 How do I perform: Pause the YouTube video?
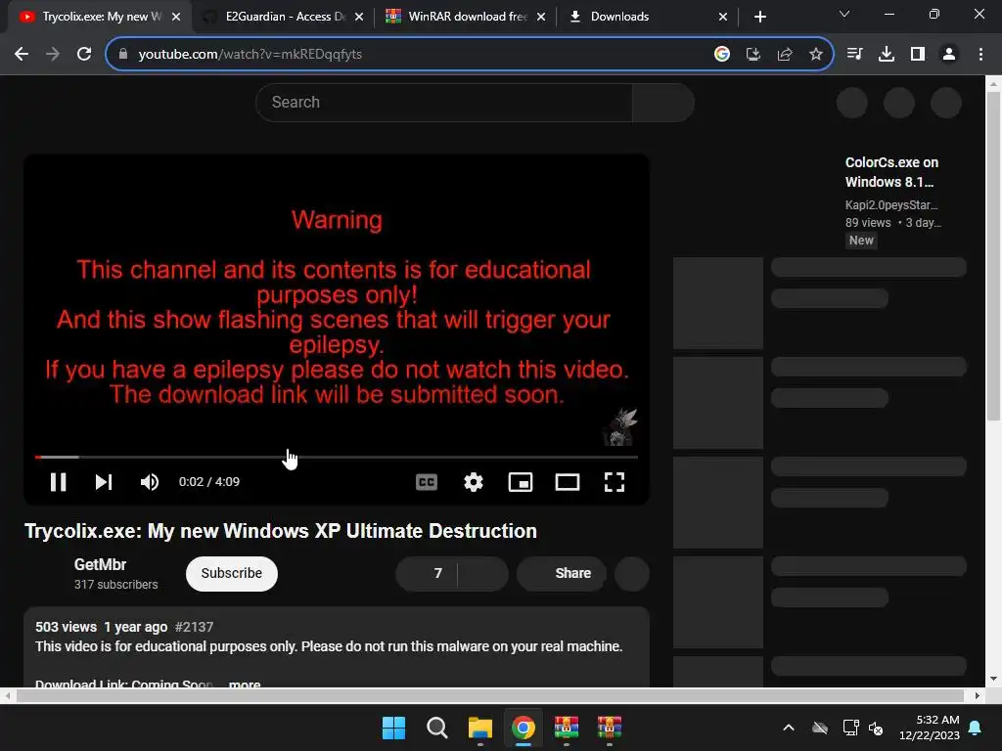tap(58, 482)
